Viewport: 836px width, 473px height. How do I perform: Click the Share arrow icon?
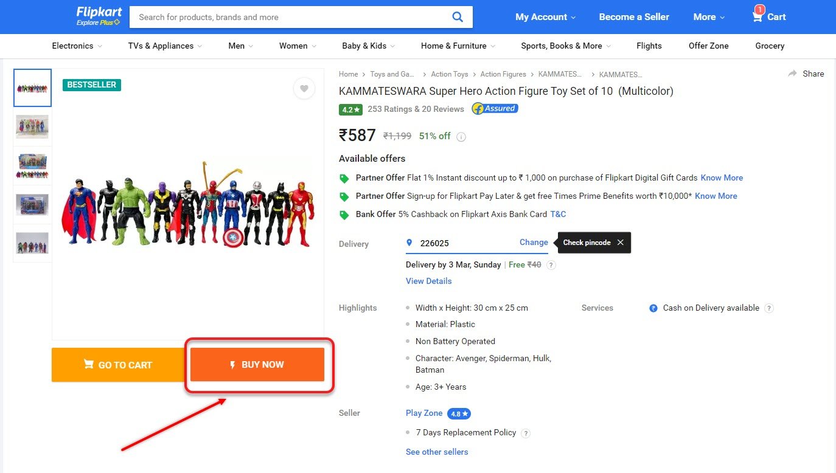(792, 74)
